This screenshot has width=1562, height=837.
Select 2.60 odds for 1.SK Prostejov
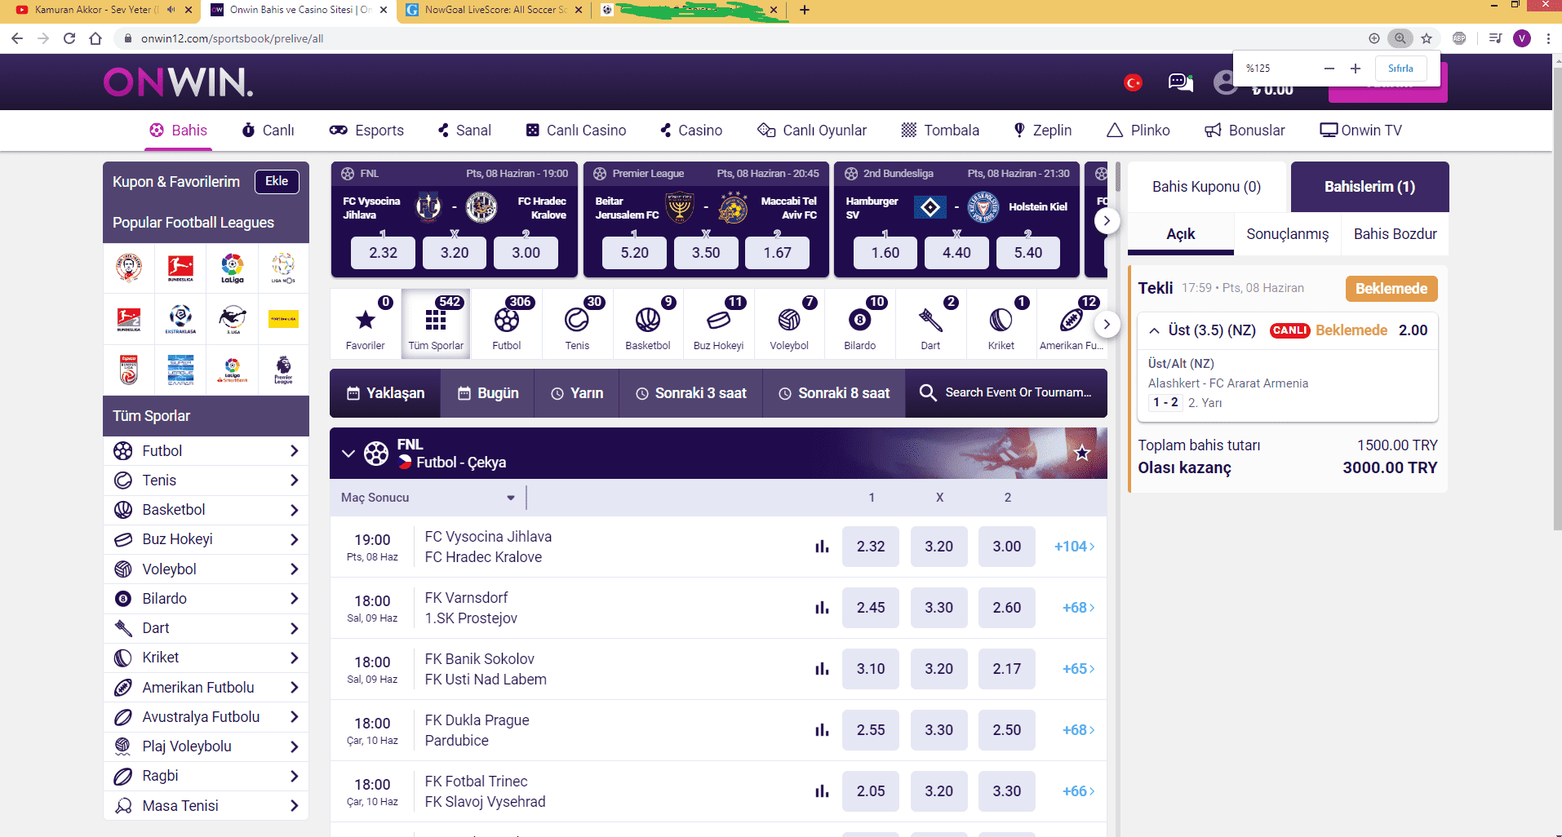[x=1007, y=608]
